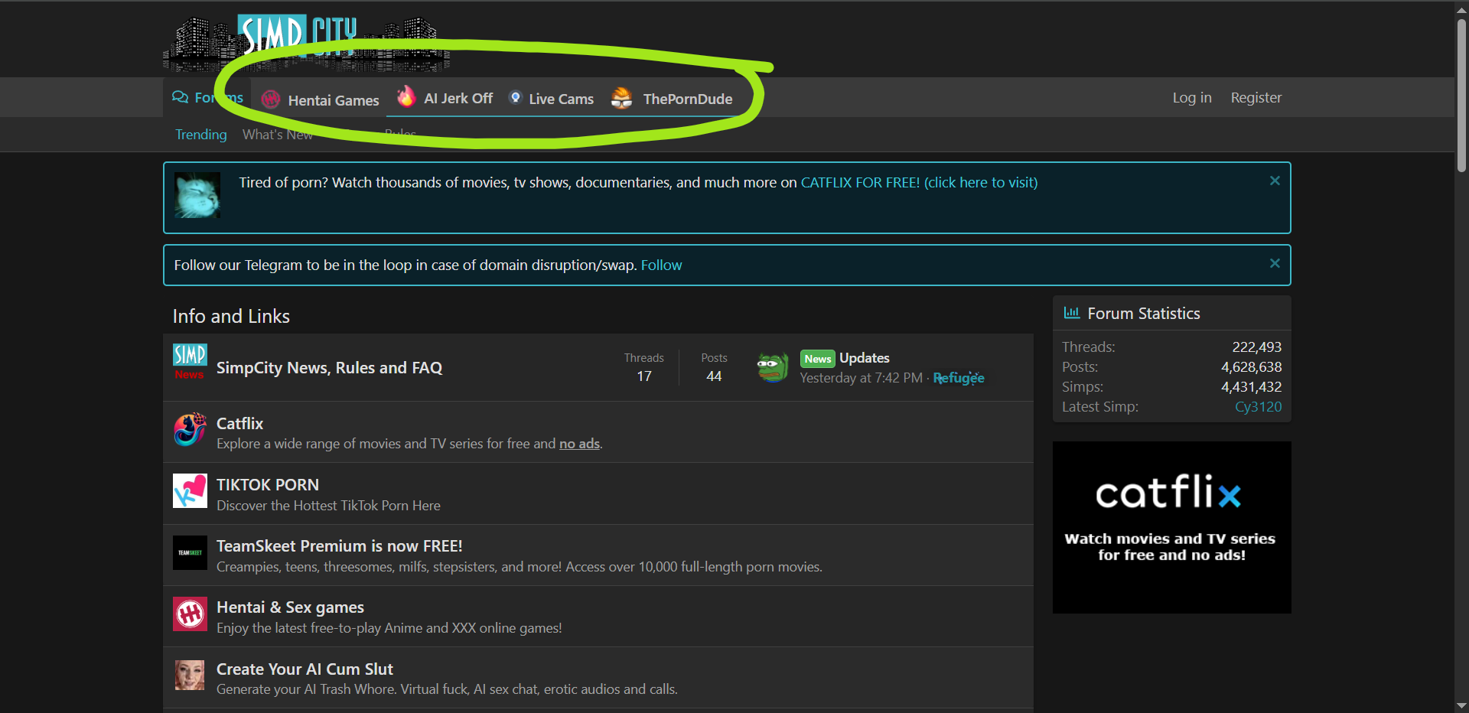Image resolution: width=1469 pixels, height=713 pixels.
Task: Open the ThePornDude nav item
Action: click(x=688, y=99)
